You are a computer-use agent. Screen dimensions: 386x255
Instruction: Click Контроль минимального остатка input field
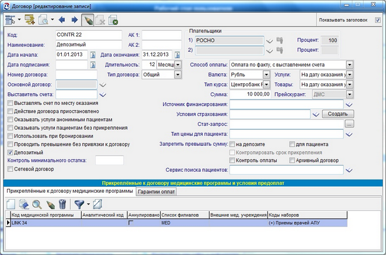(109, 161)
